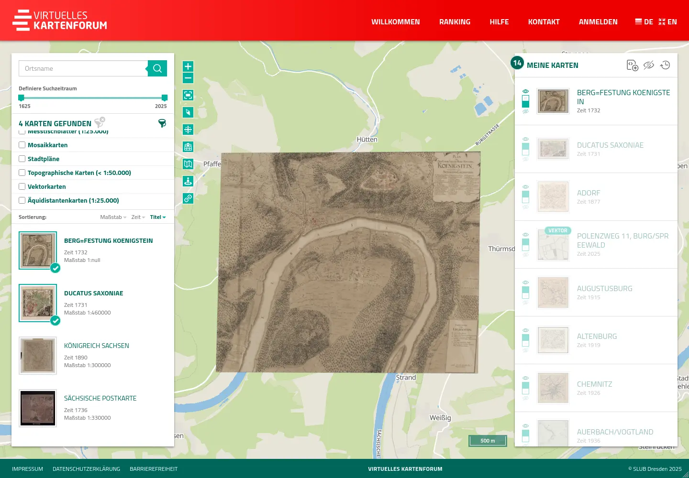Show Berg=Festung Koenigstein layer with eye icon
This screenshot has height=478, width=689.
coord(525,91)
